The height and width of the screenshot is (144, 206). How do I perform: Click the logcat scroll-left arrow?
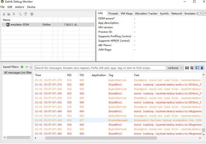pos(35,138)
